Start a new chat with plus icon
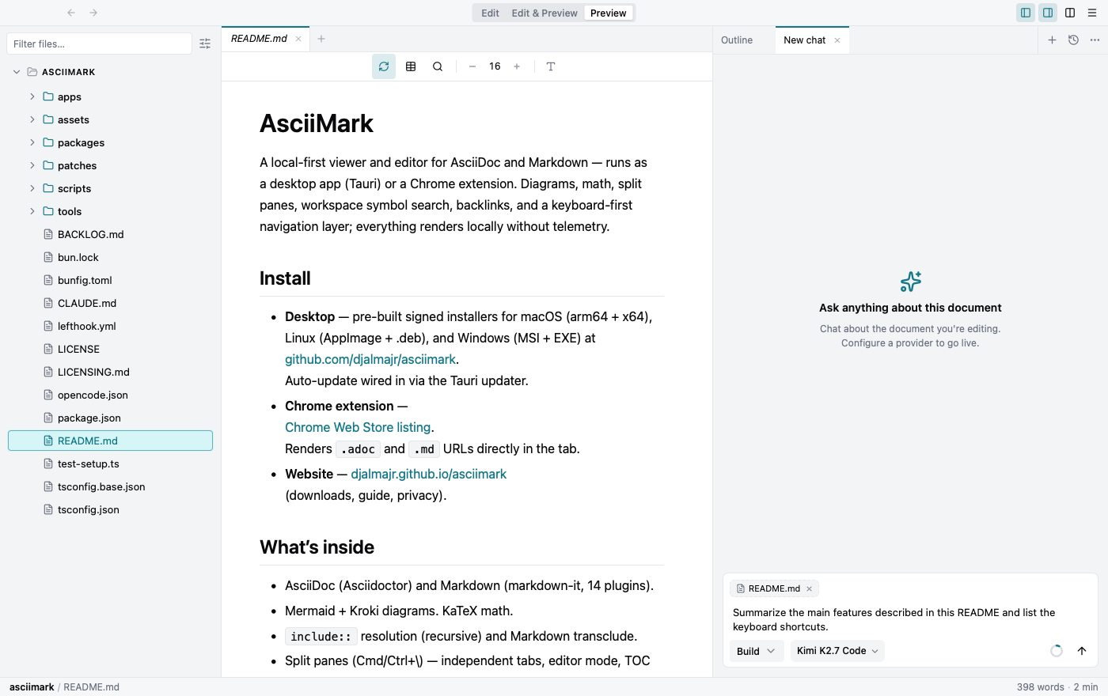This screenshot has height=696, width=1108. (x=1052, y=40)
